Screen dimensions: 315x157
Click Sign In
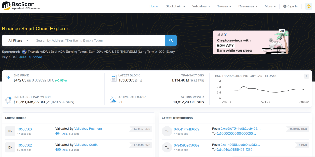click(x=290, y=6)
